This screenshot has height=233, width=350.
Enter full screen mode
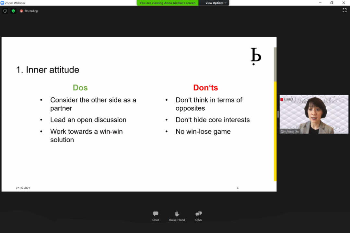coord(344,10)
